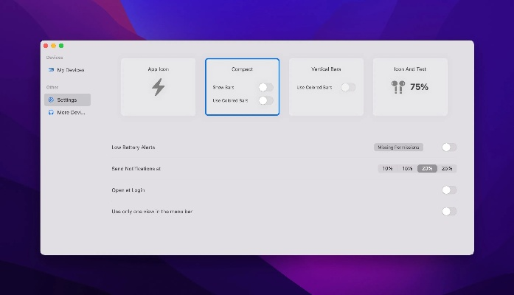Screen dimensions: 514x295
Task: Select the lightning bolt app icon
Action: (158, 87)
